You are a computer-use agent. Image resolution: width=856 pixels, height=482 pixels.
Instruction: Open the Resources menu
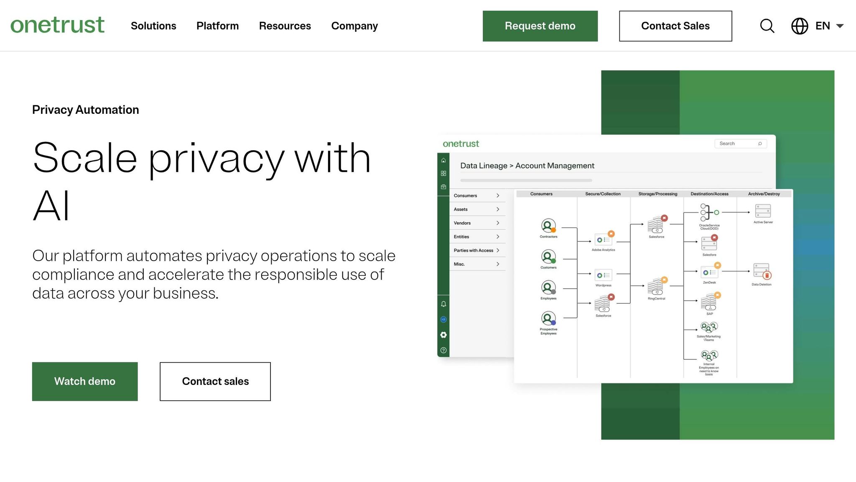pos(285,26)
